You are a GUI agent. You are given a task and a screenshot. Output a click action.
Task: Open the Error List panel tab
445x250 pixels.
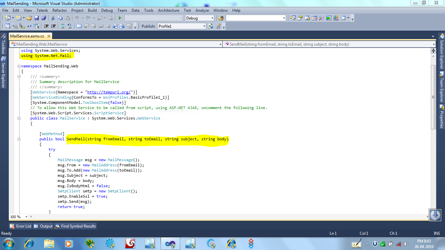tap(21, 226)
